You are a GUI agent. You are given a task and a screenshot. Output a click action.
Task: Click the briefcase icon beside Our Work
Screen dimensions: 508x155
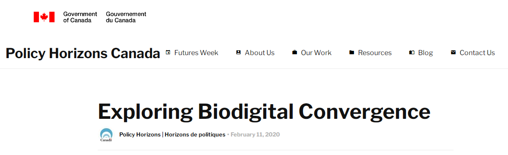[x=294, y=53]
